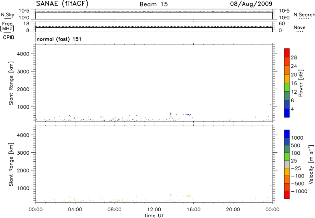
Task: Click the dark green 8–12 dB Power swatch
Action: (287, 96)
